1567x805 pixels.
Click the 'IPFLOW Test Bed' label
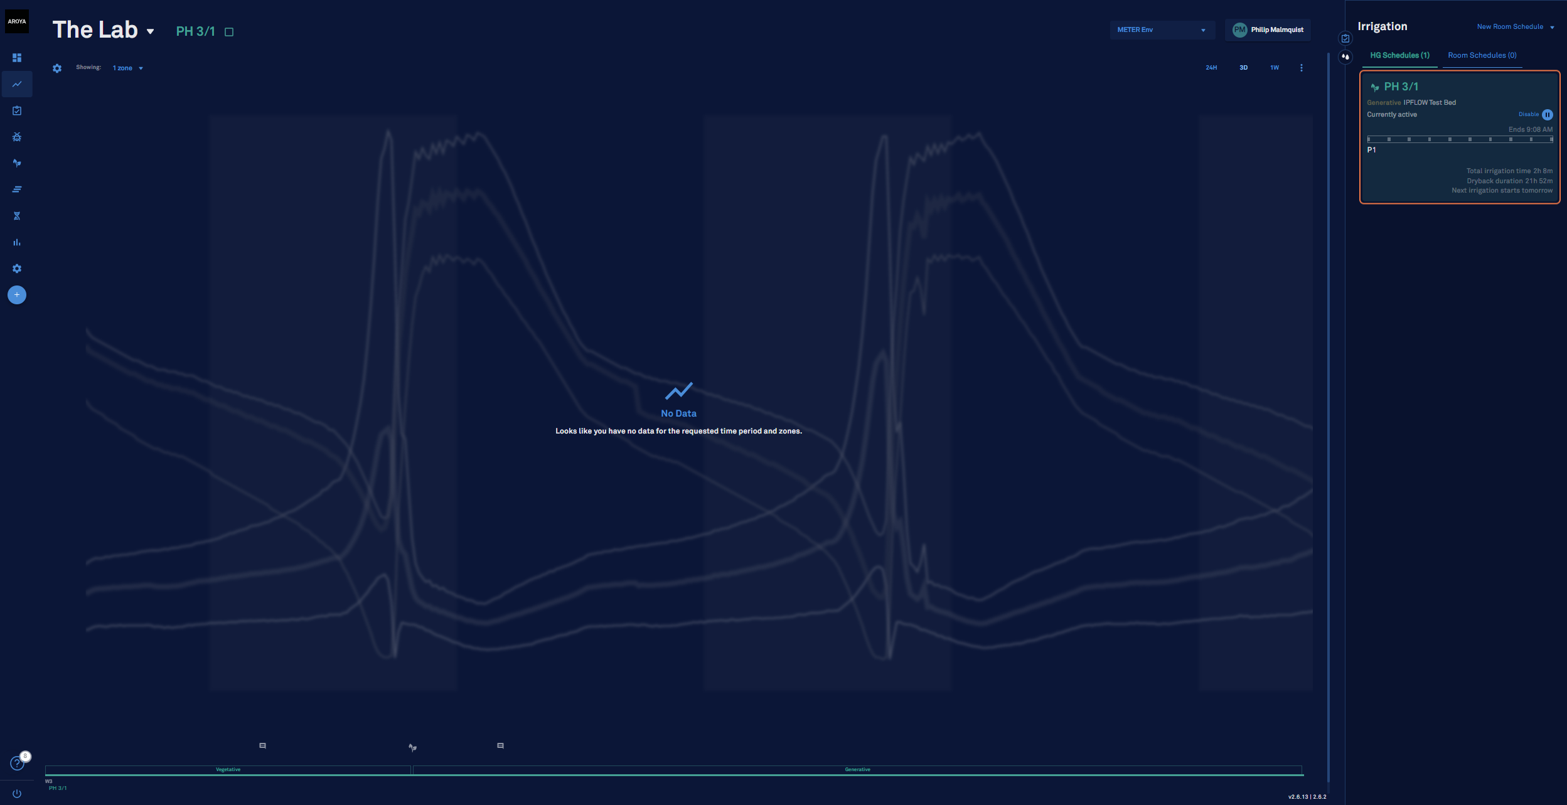(1430, 103)
